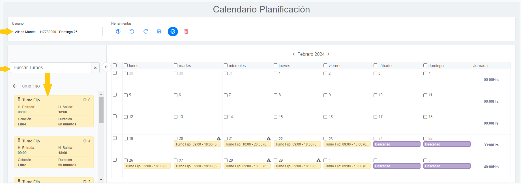Viewport: 521px width, 184px height.
Task: Click the red trash delete icon
Action: pos(186,31)
